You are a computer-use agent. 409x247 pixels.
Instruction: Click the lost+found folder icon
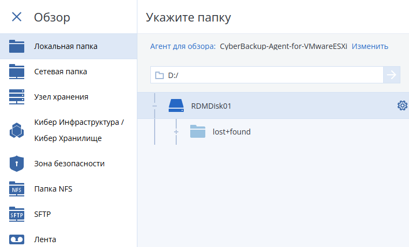(x=198, y=131)
